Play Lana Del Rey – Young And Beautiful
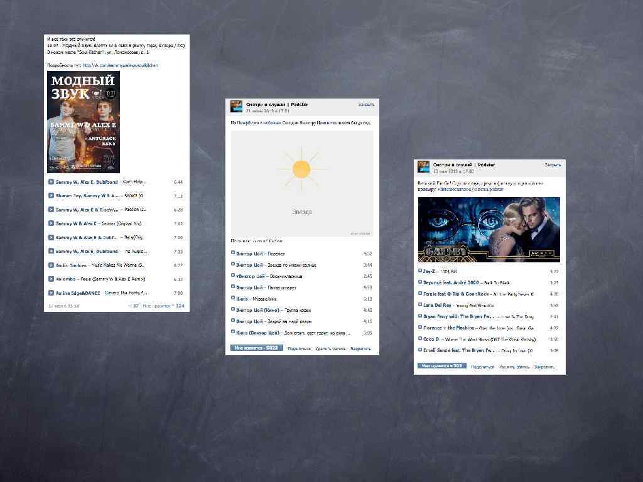Viewport: 643px width, 482px height. [x=420, y=305]
